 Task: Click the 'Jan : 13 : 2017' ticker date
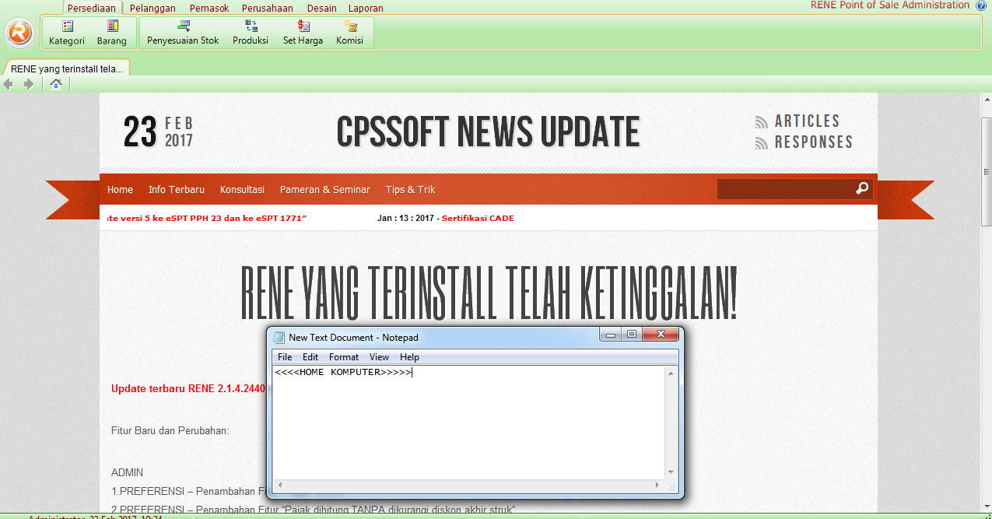(x=405, y=218)
